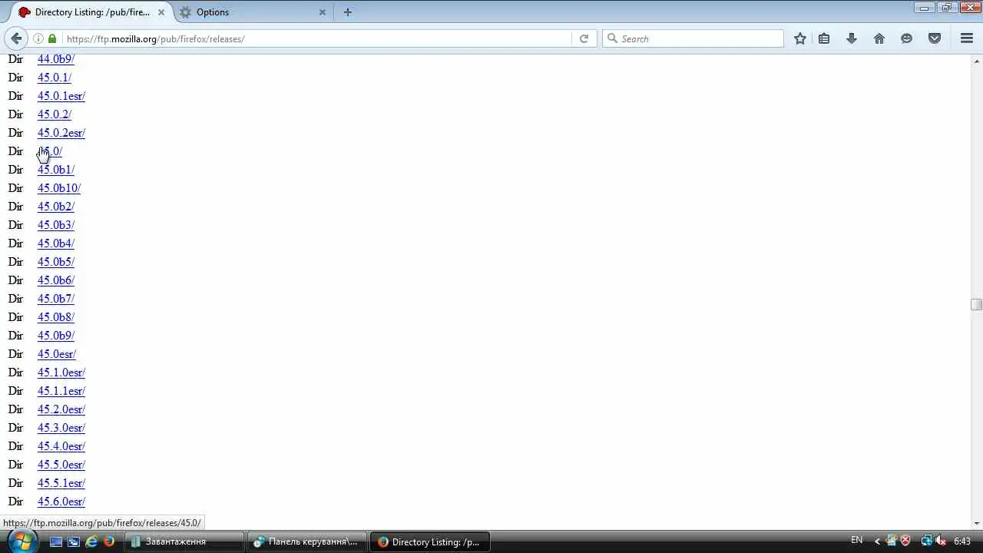Launch Internet Explorer from quick launch
This screenshot has height=553, width=983.
91,541
